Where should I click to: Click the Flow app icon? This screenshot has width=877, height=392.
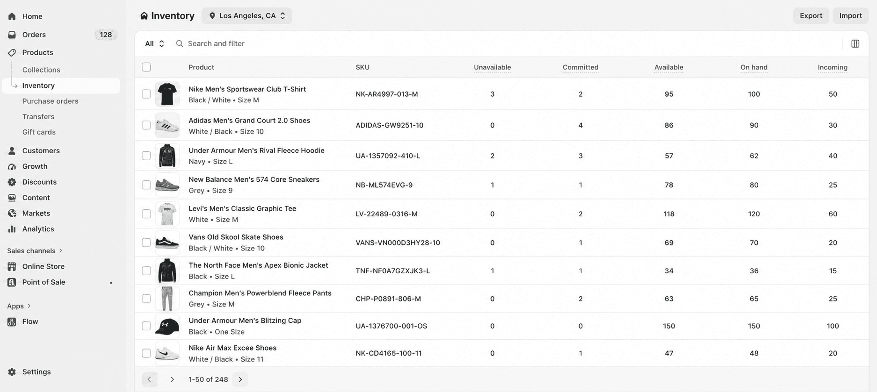click(x=12, y=321)
